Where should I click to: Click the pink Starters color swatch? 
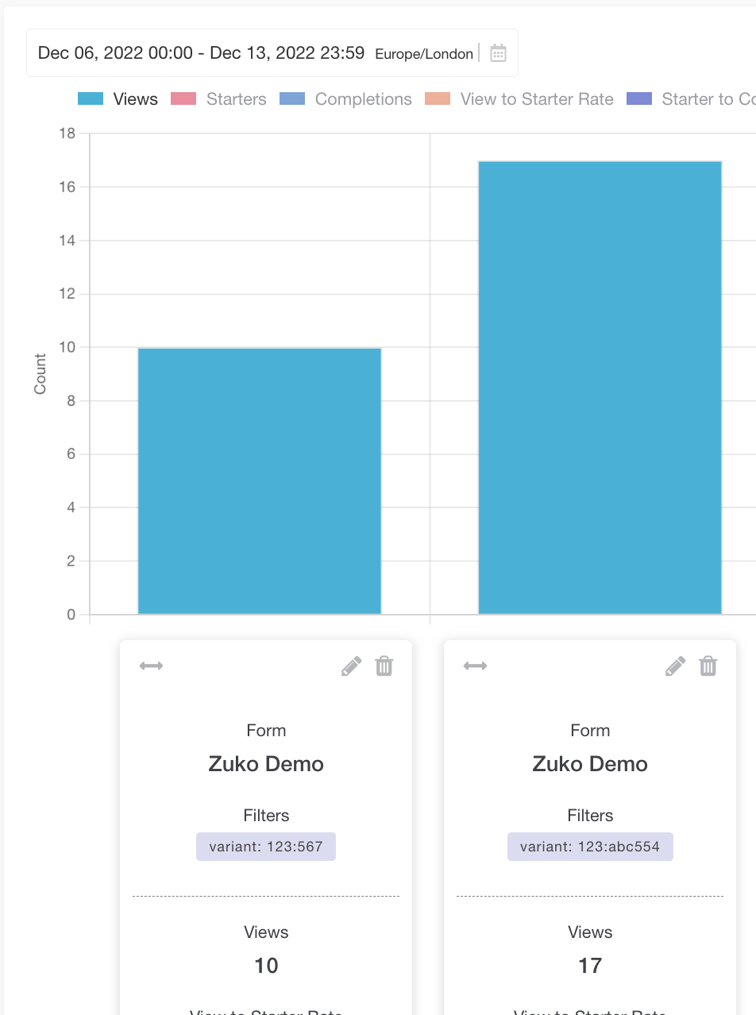pos(184,98)
